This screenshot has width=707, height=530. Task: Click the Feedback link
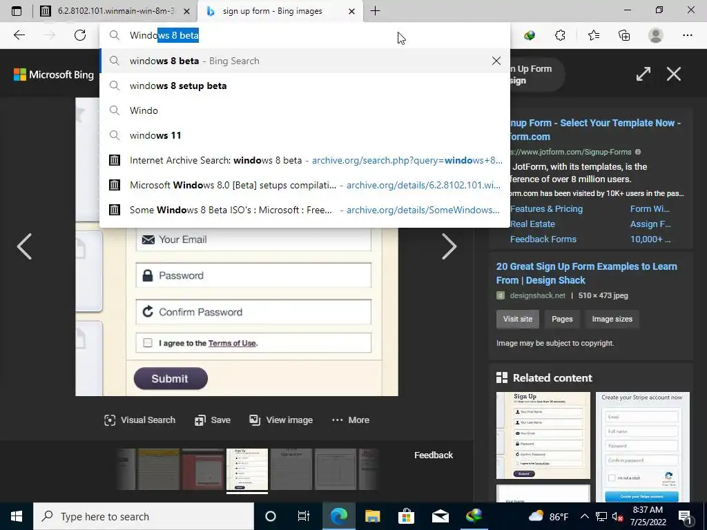[434, 455]
